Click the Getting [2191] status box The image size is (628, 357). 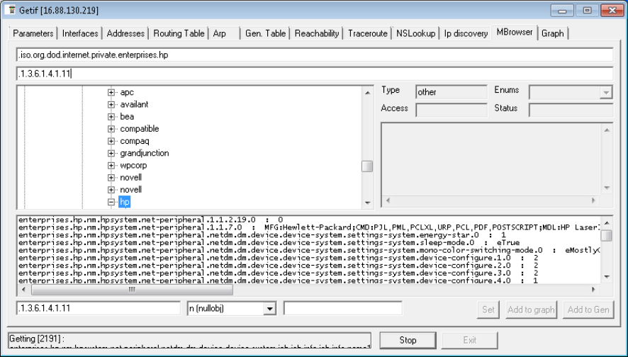[189, 340]
